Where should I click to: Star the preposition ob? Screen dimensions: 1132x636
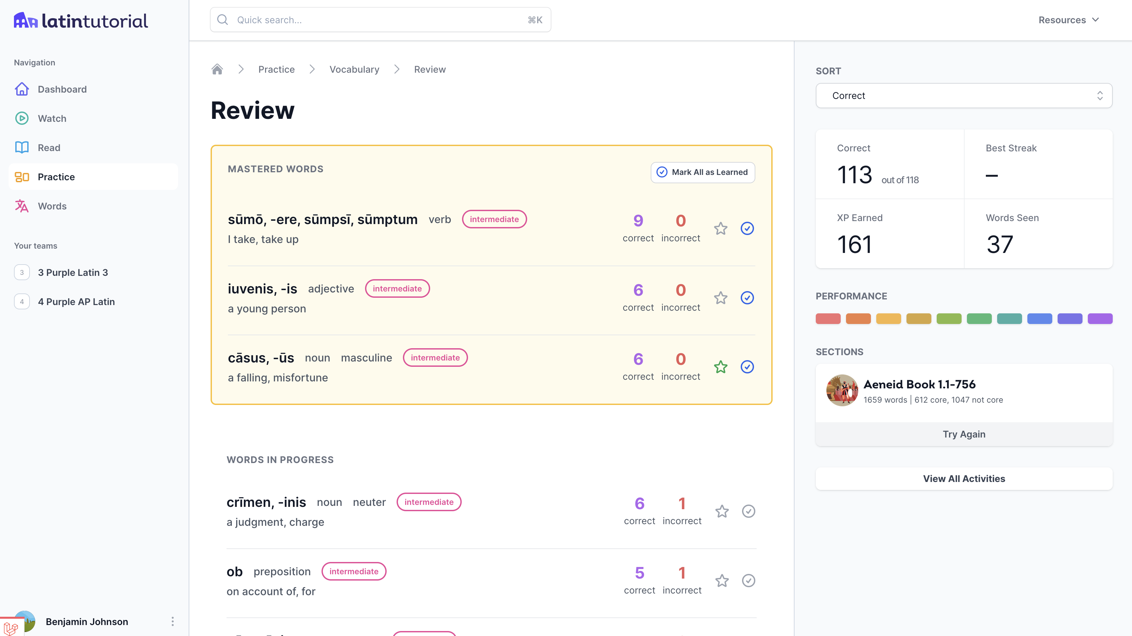(722, 581)
